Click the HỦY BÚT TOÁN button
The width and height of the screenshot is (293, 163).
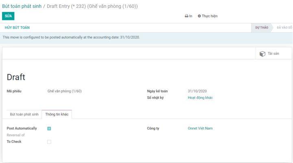(17, 28)
